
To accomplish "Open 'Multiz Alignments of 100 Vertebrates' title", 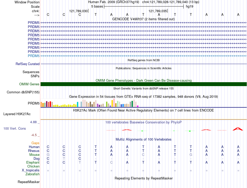I will coord(144,139).
